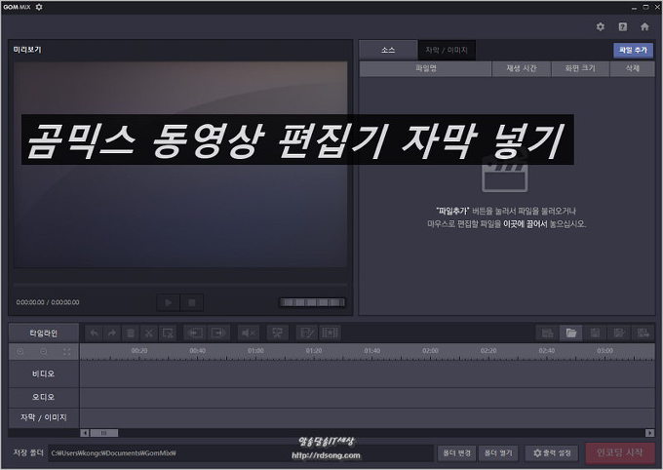Image resolution: width=663 pixels, height=470 pixels.
Task: Zoom out the timeline with minus icon
Action: [43, 352]
